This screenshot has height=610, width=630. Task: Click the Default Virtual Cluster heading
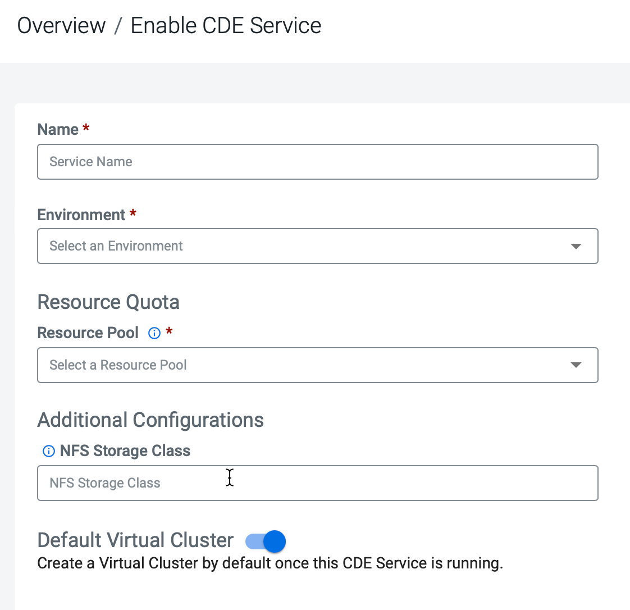pos(135,540)
